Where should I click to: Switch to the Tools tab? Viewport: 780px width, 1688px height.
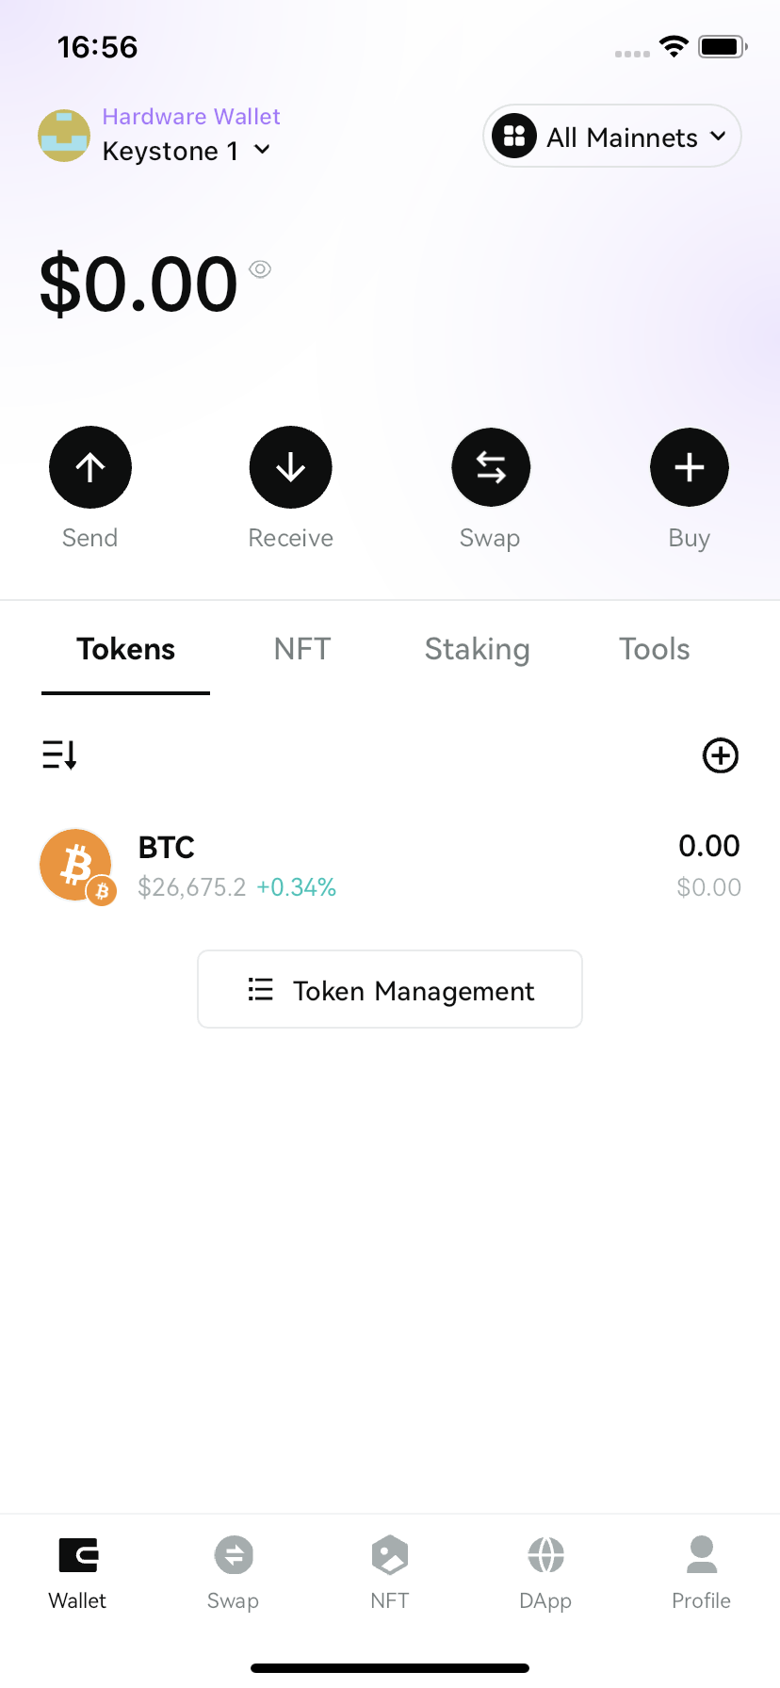[654, 649]
